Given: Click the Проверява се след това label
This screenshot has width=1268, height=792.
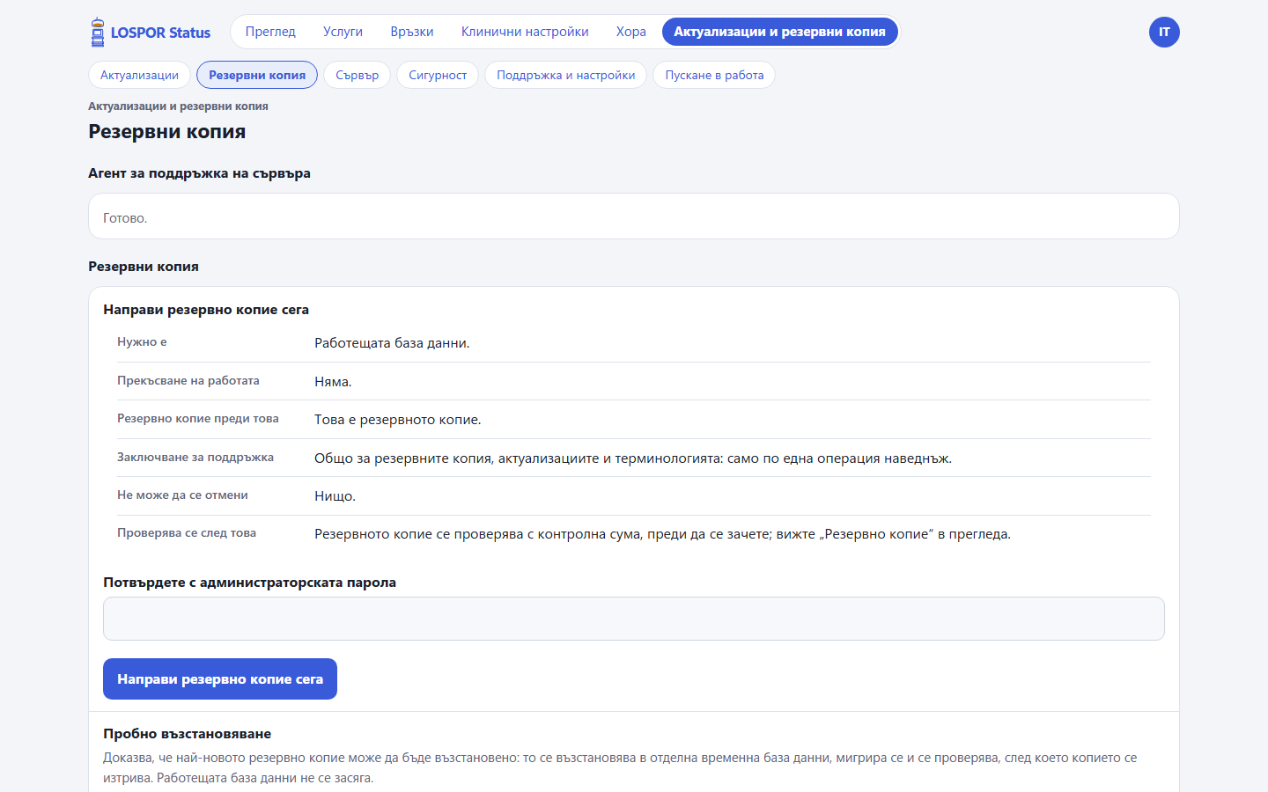Looking at the screenshot, I should point(187,533).
